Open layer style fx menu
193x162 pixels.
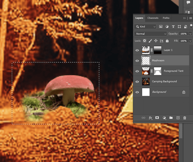coord(150,118)
